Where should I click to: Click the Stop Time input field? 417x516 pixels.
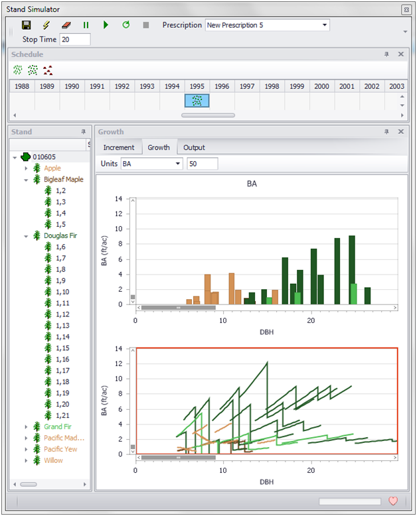pyautogui.click(x=75, y=40)
